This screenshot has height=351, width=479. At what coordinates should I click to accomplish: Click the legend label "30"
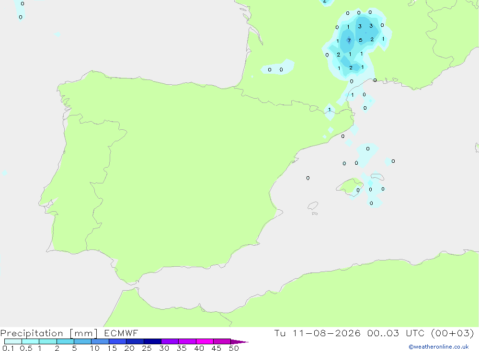coord(164,348)
